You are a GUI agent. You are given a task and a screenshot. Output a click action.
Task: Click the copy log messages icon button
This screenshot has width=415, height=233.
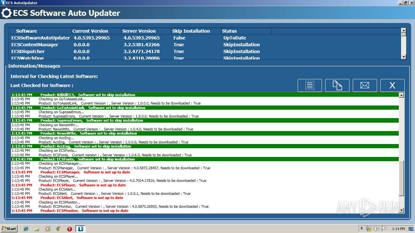click(x=337, y=85)
